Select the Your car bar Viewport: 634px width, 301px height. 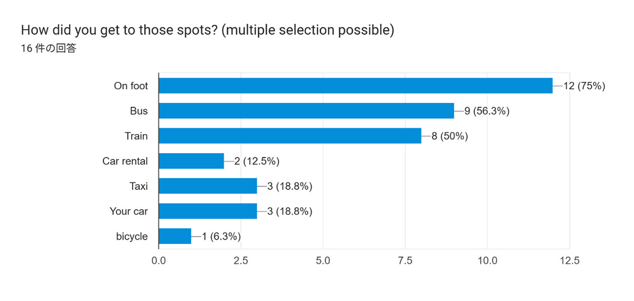[x=207, y=211]
